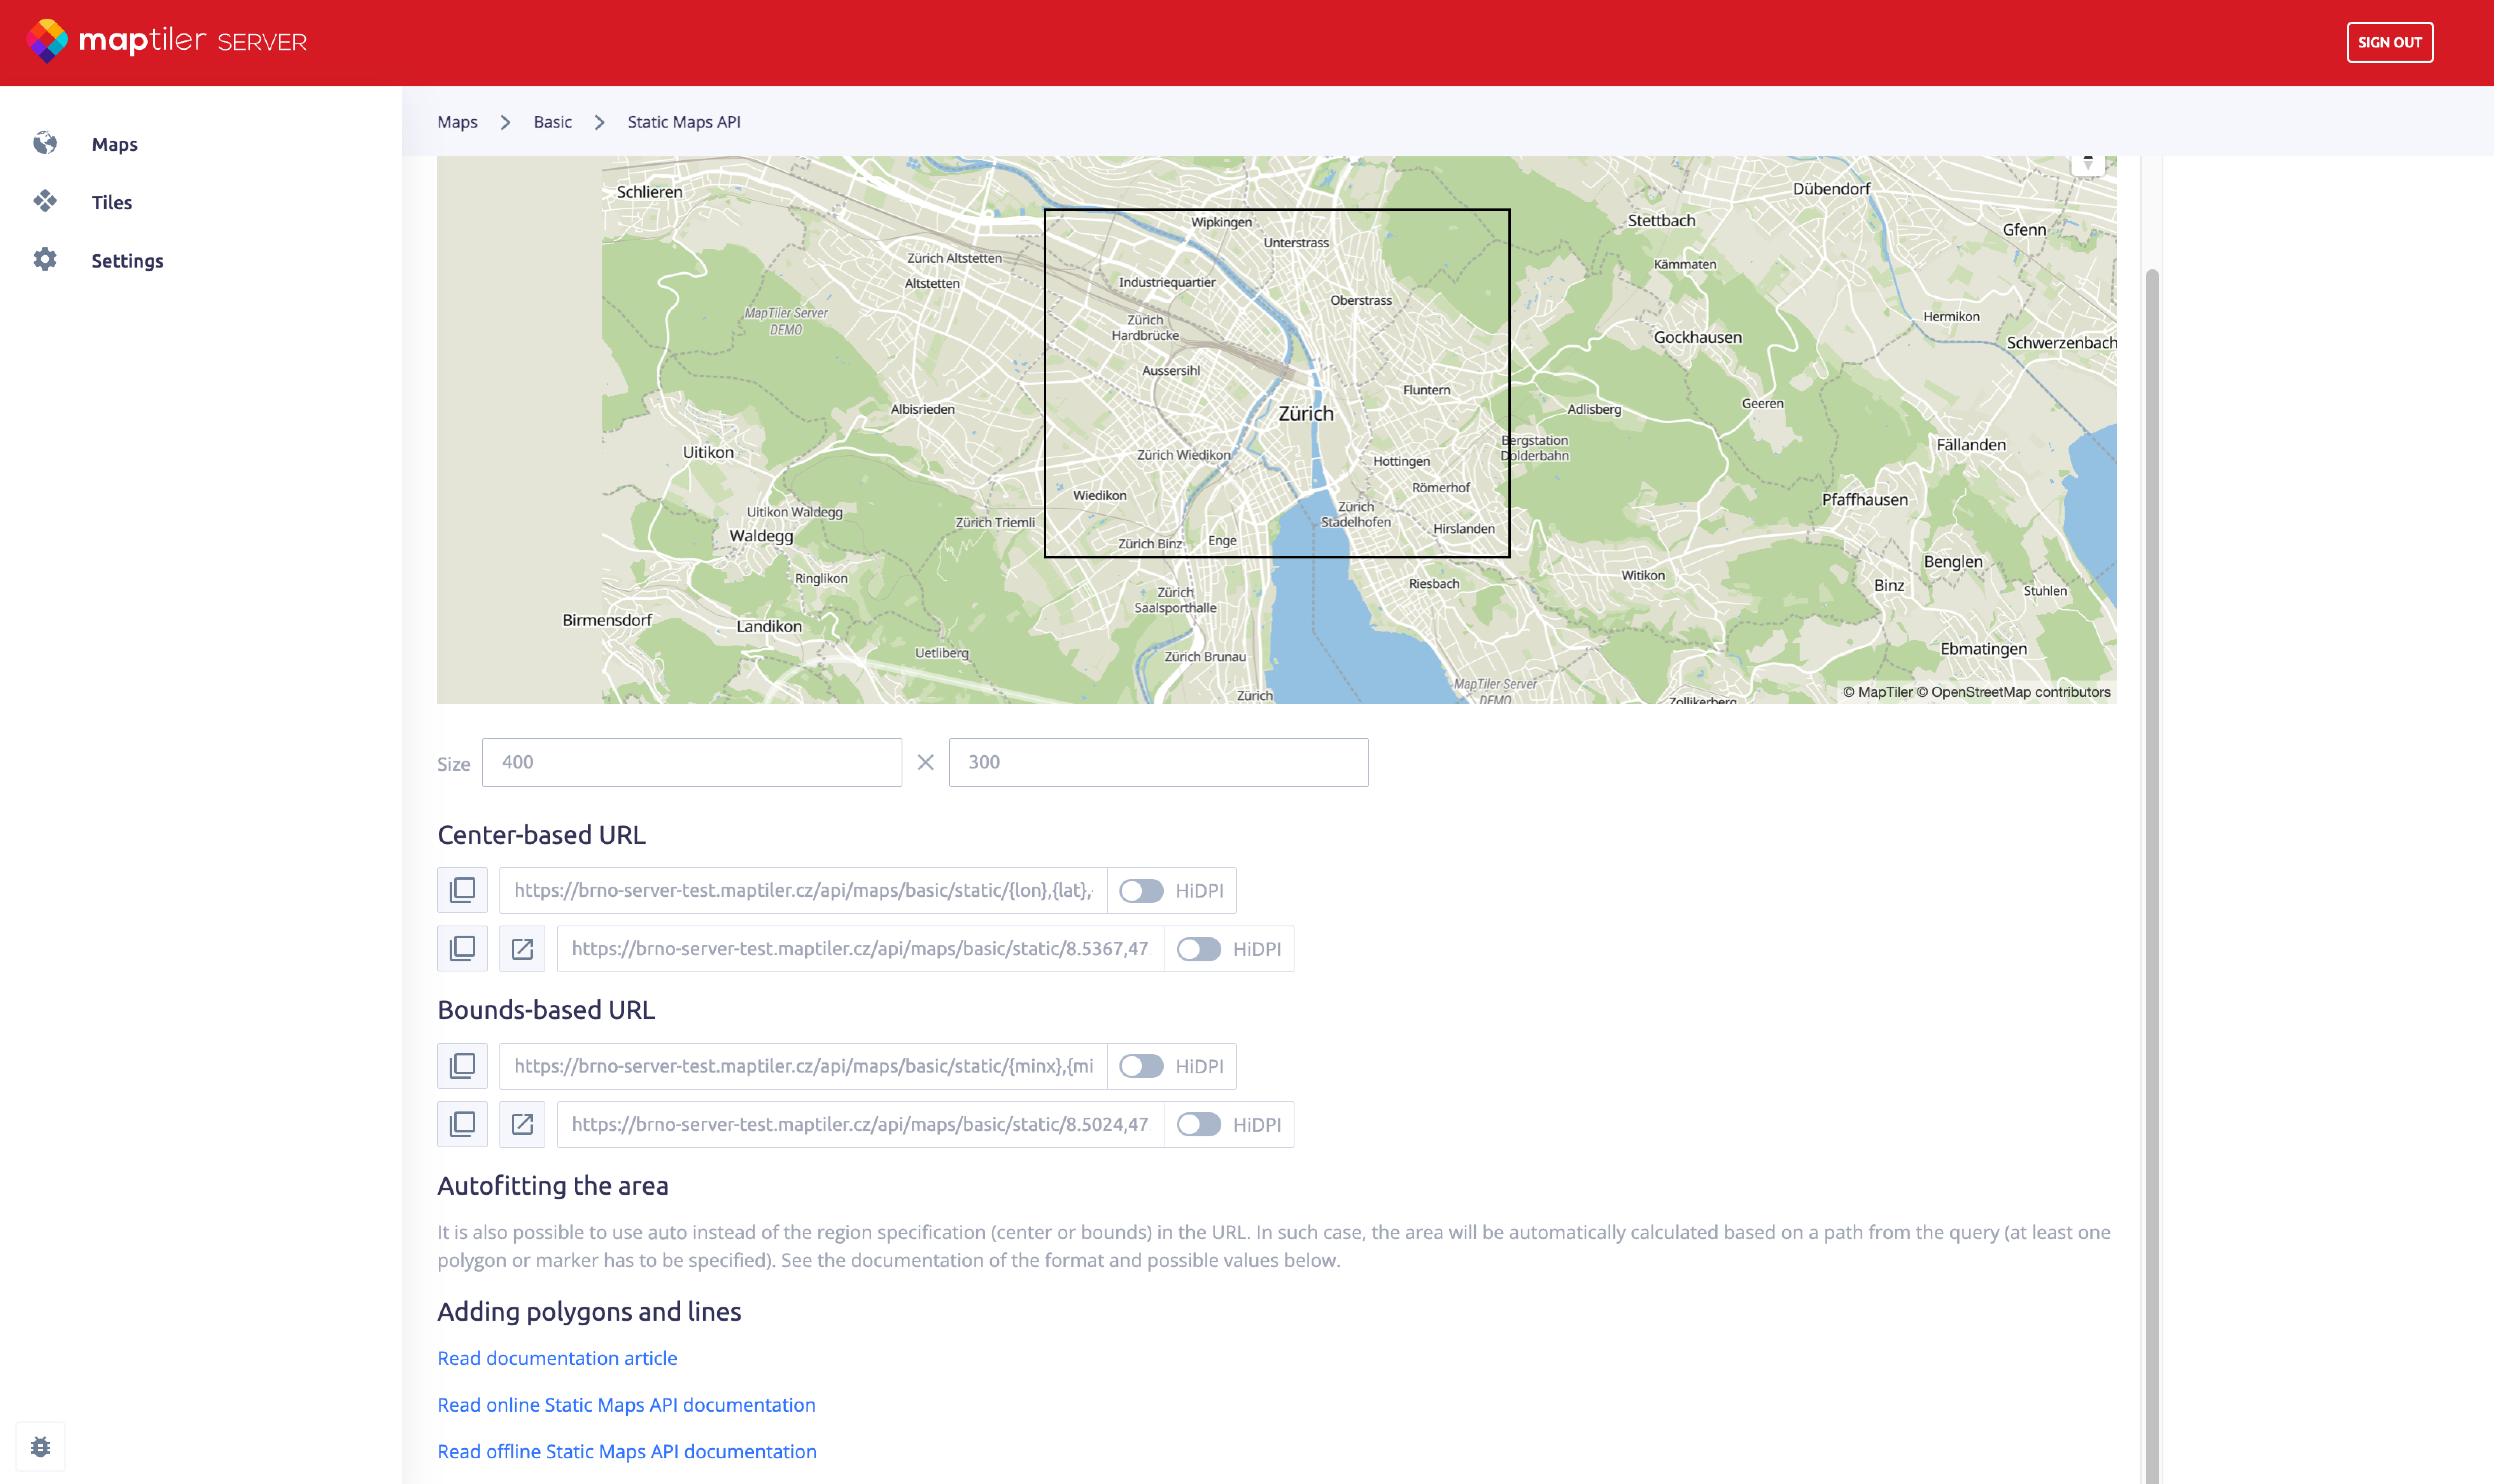Click the Sign Out button
The image size is (2494, 1484).
point(2389,42)
